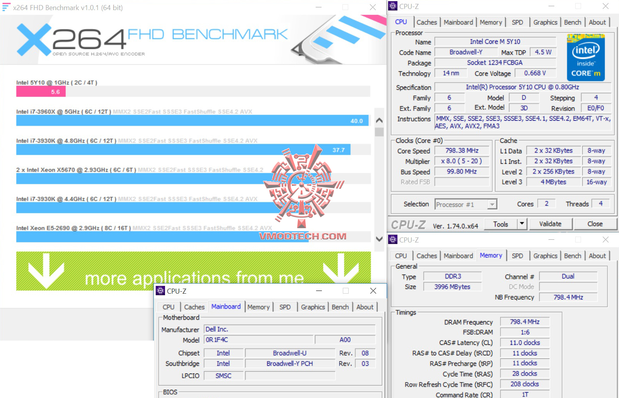Switch to Graphics tab in CPU-Z processor window

tap(545, 22)
